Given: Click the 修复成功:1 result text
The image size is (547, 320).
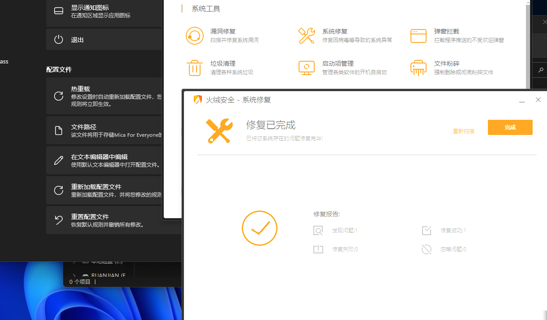Looking at the screenshot, I should pyautogui.click(x=453, y=231).
